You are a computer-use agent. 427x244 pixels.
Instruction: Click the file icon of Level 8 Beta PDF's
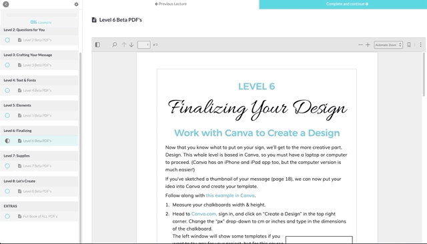pos(19,191)
